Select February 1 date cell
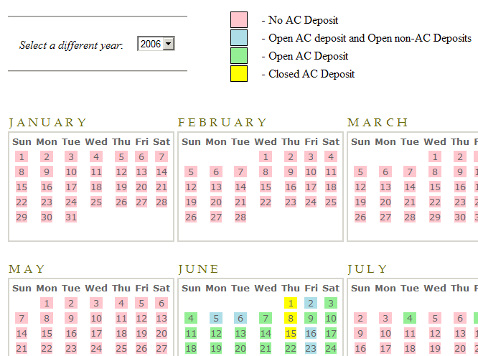Viewport: 478px width, 356px height. [266, 157]
